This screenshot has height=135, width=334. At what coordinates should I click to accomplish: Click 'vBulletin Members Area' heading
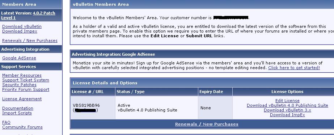click(101, 4)
